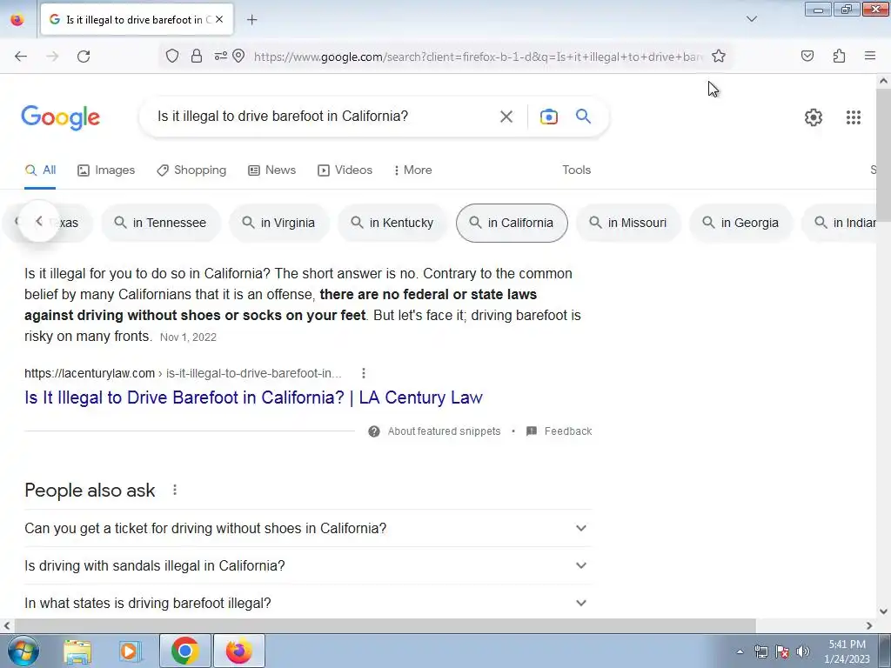
Task: Reload the page with the refresh icon
Action: 84,57
